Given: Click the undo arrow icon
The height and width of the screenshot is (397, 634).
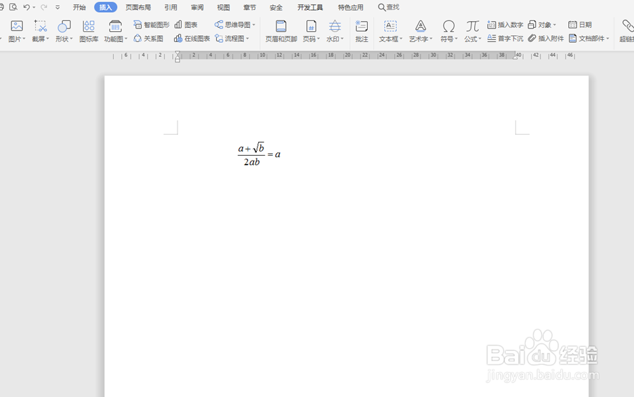Looking at the screenshot, I should tap(26, 7).
